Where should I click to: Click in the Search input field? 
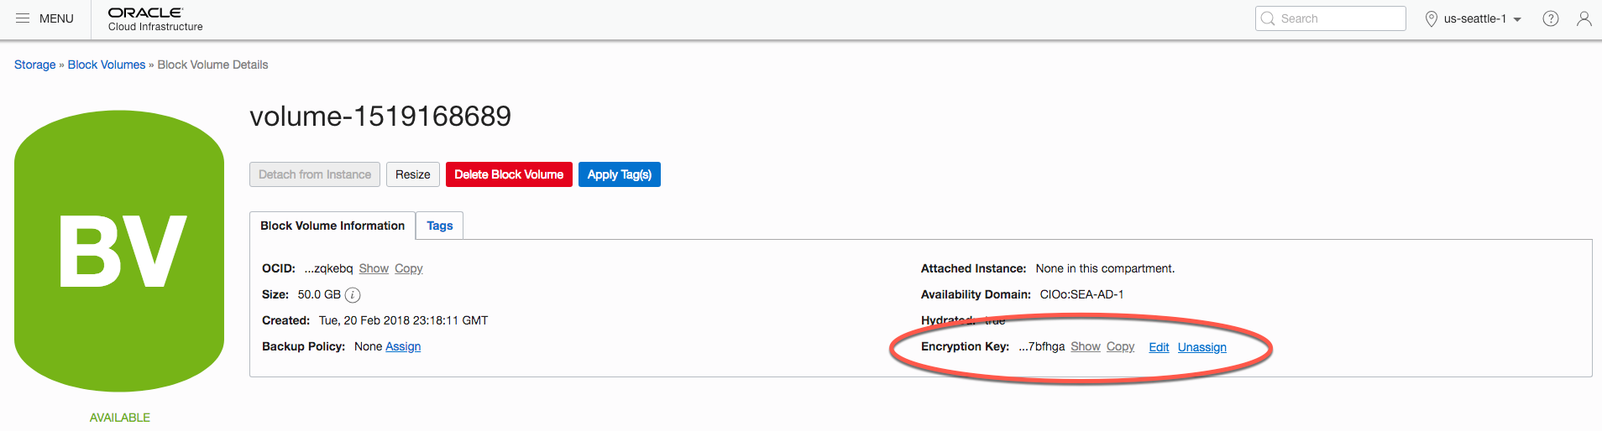point(1339,18)
